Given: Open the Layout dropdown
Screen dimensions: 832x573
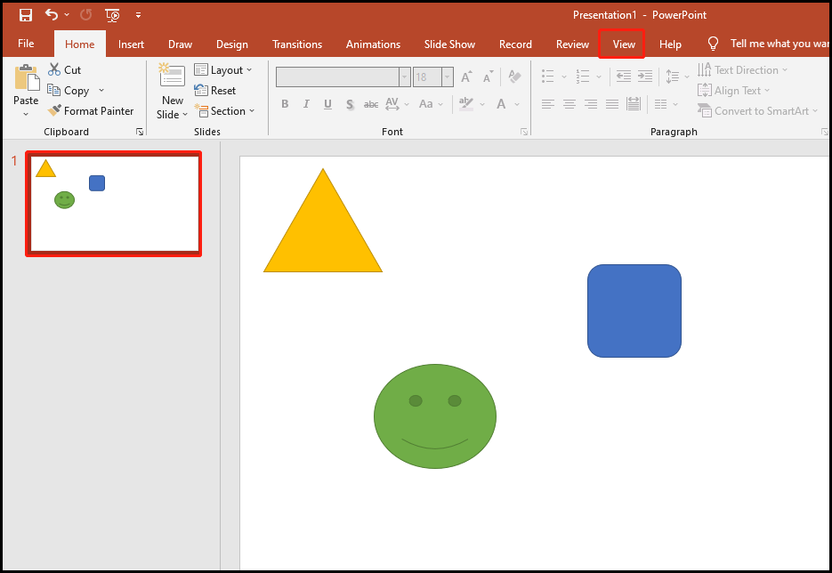Looking at the screenshot, I should click(x=225, y=69).
